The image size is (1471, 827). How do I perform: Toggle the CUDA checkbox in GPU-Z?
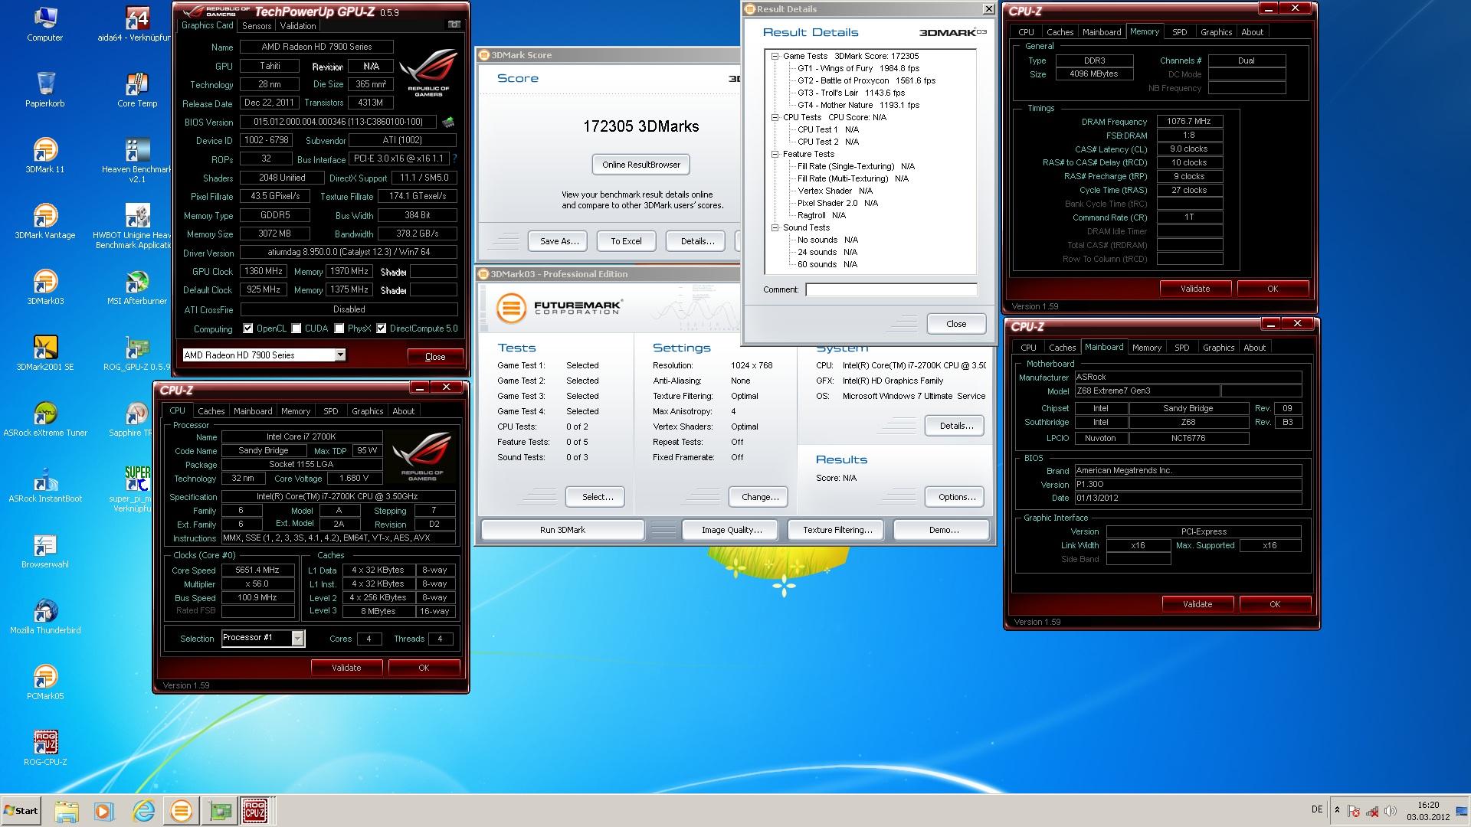pos(296,329)
